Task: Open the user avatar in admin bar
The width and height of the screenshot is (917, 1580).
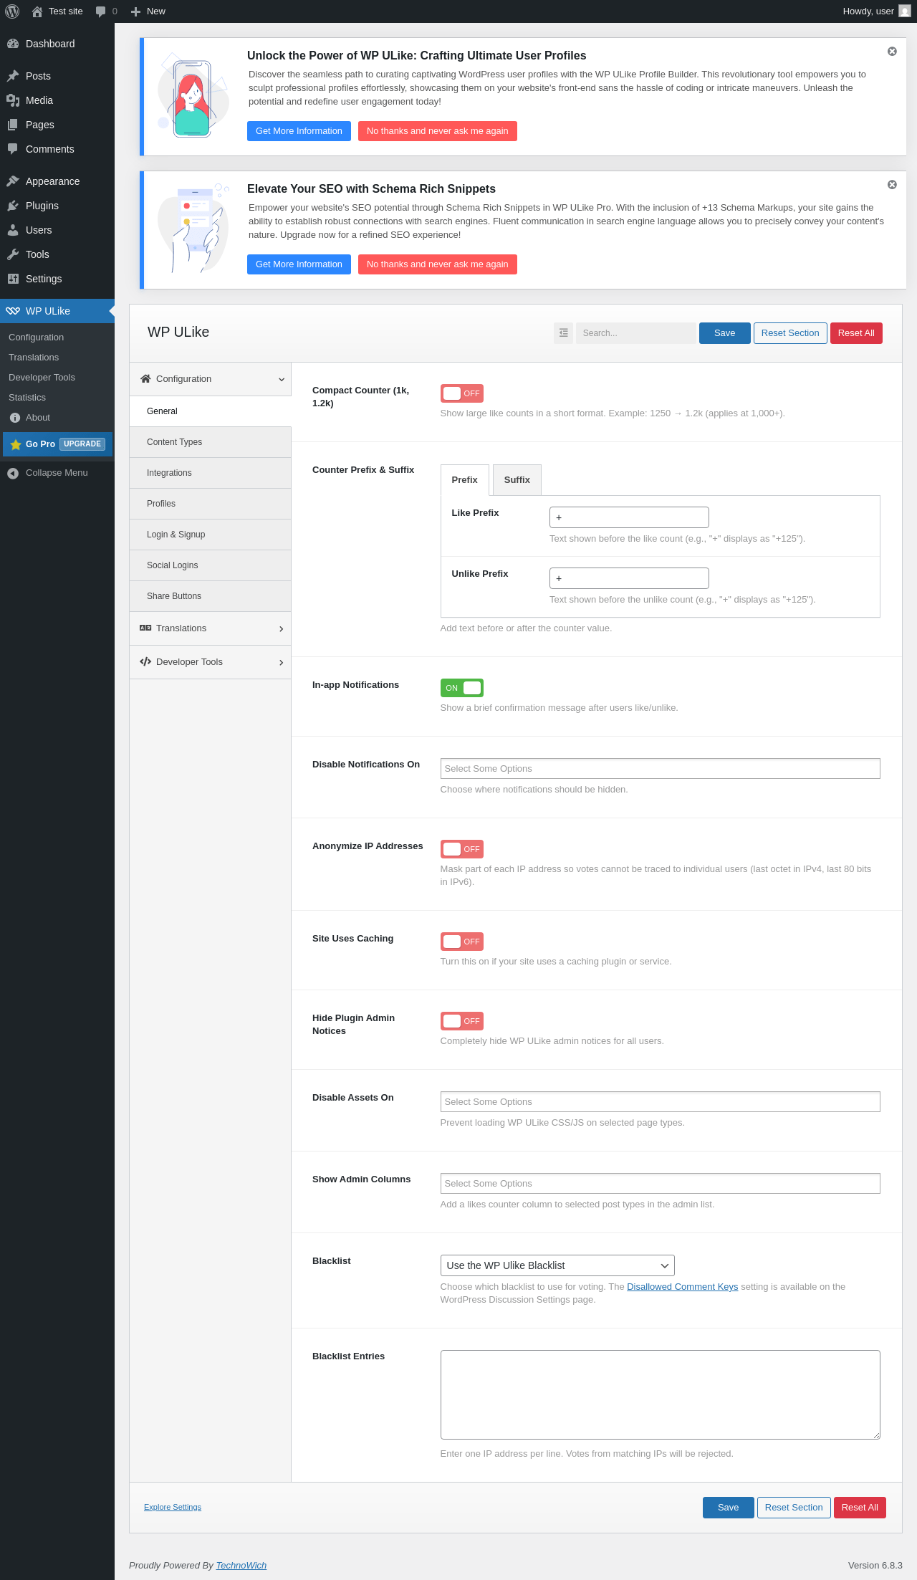Action: pyautogui.click(x=905, y=11)
